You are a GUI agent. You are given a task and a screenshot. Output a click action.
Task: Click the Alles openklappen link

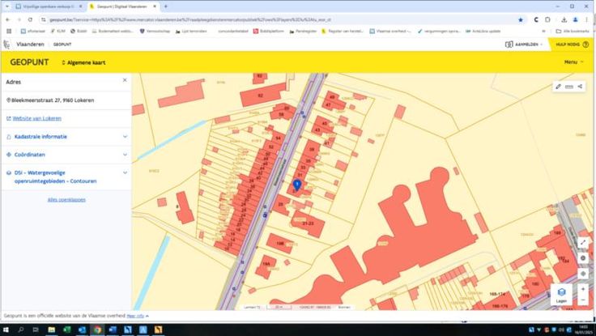tap(66, 199)
